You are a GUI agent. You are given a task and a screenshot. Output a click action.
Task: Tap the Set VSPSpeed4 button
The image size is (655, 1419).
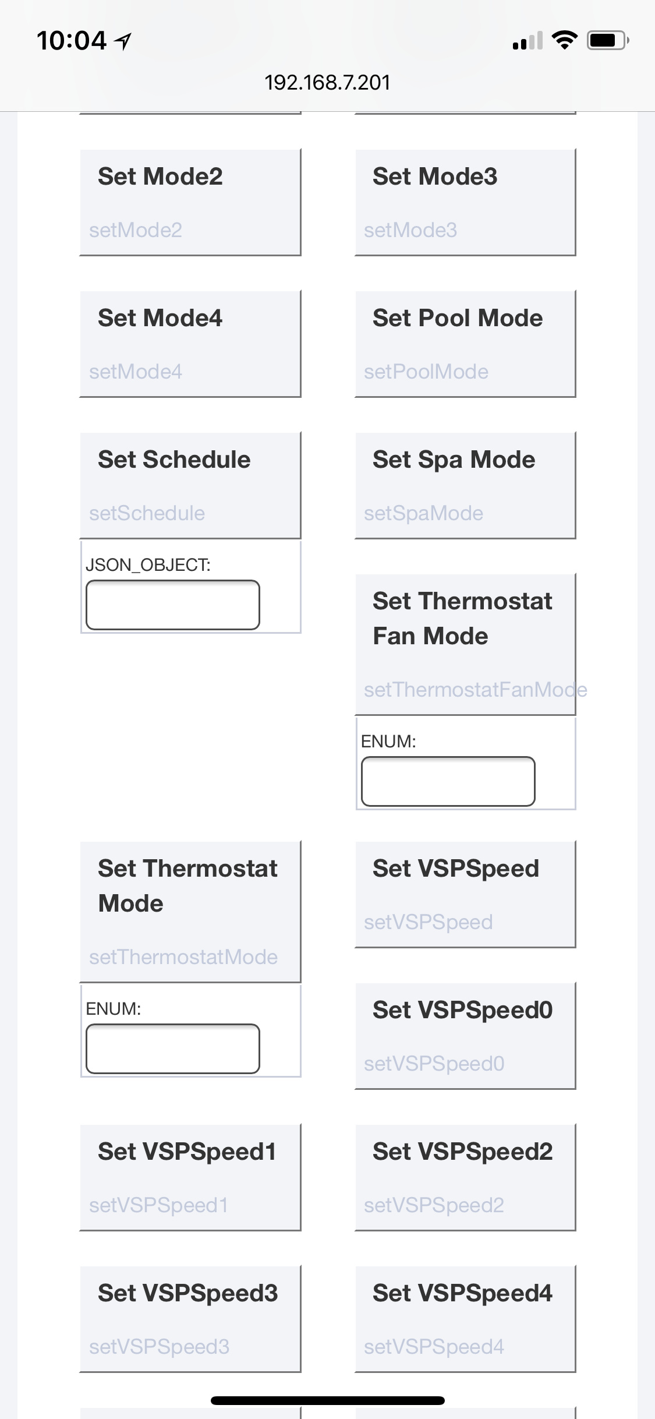pyautogui.click(x=465, y=1319)
